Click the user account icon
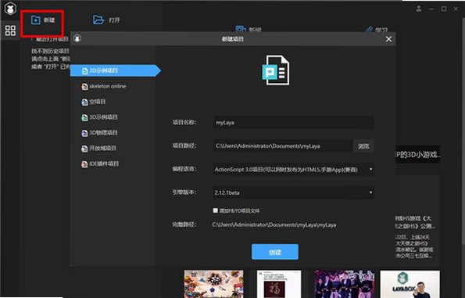The image size is (465, 298). click(419, 9)
